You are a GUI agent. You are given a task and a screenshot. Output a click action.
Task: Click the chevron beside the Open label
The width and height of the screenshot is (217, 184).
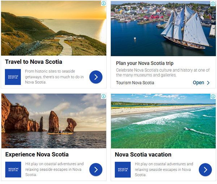[x=208, y=83]
